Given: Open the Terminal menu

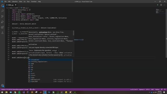Looking at the screenshot, I should [34, 2].
